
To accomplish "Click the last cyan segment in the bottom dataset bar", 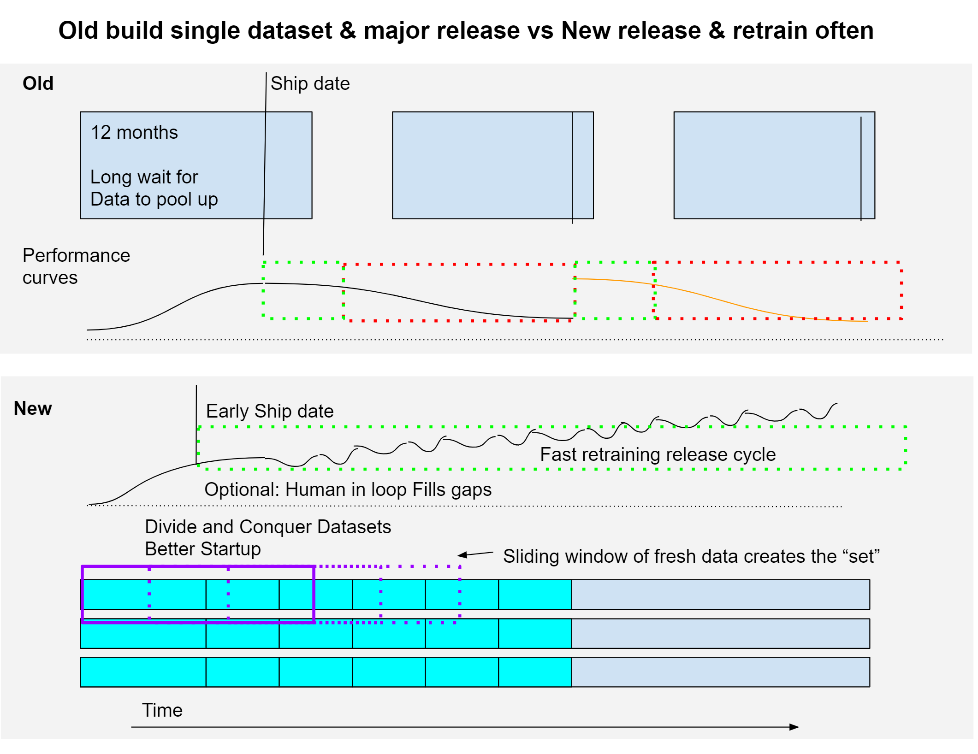I will pyautogui.click(x=535, y=672).
